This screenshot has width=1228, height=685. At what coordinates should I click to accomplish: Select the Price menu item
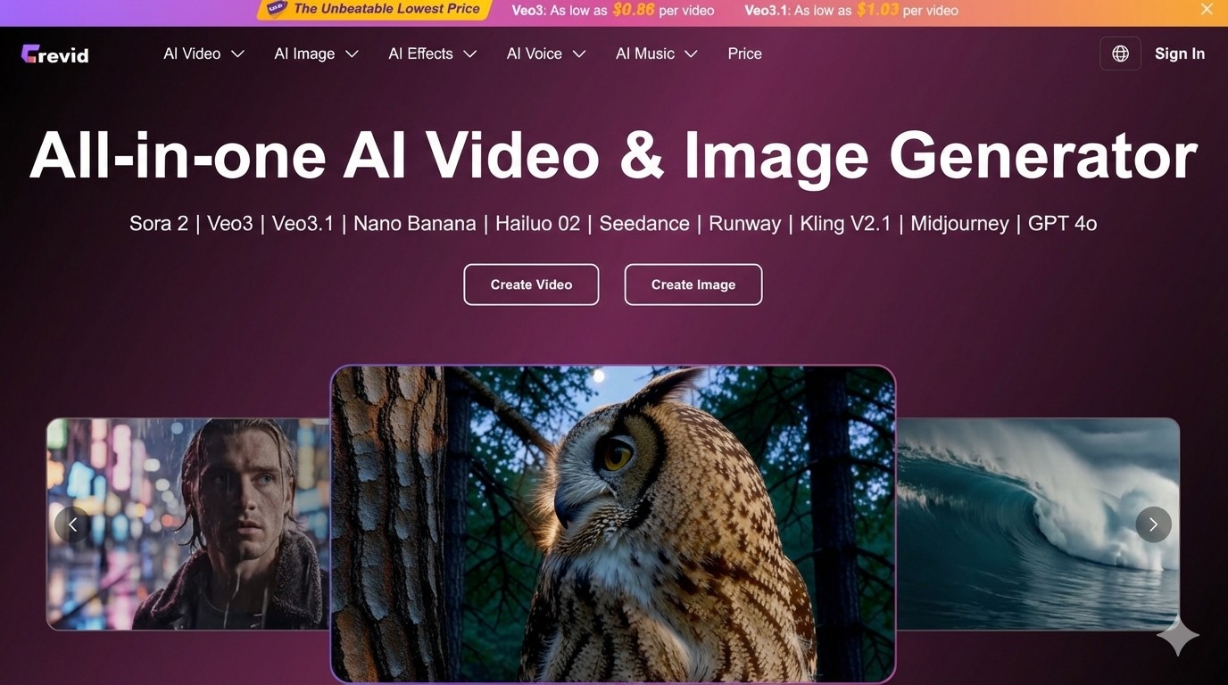coord(744,54)
